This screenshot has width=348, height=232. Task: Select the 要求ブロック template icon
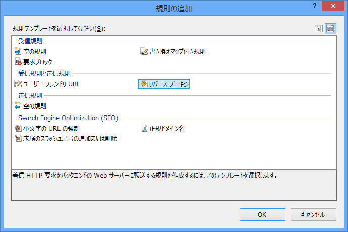(18, 62)
